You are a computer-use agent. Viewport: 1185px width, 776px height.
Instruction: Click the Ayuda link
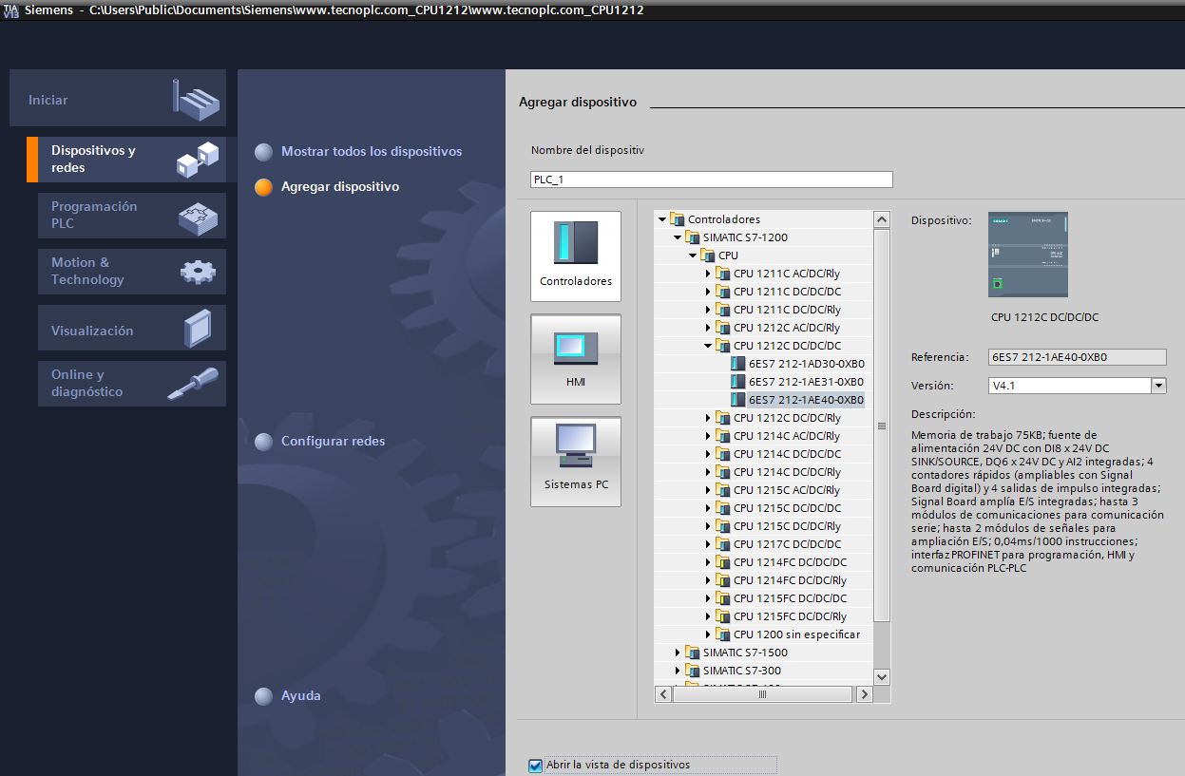pyautogui.click(x=300, y=696)
